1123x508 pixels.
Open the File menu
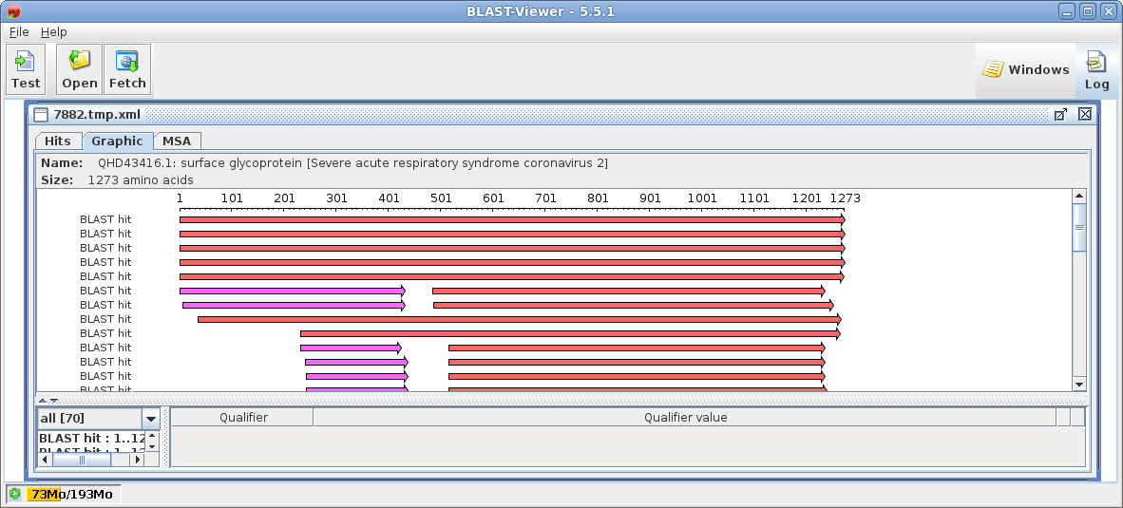pos(19,31)
